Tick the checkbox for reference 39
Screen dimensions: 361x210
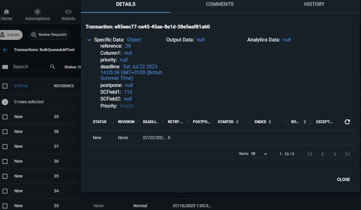[5, 117]
